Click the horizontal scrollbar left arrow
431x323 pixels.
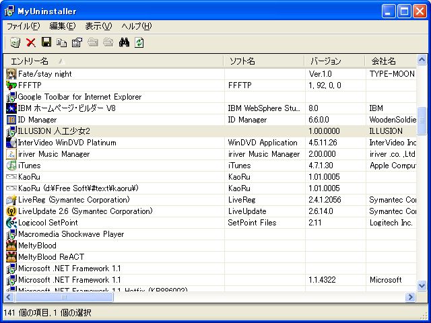9,297
